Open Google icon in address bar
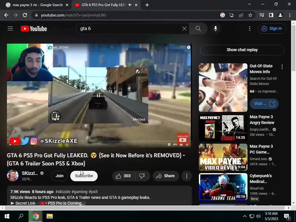 [223, 15]
